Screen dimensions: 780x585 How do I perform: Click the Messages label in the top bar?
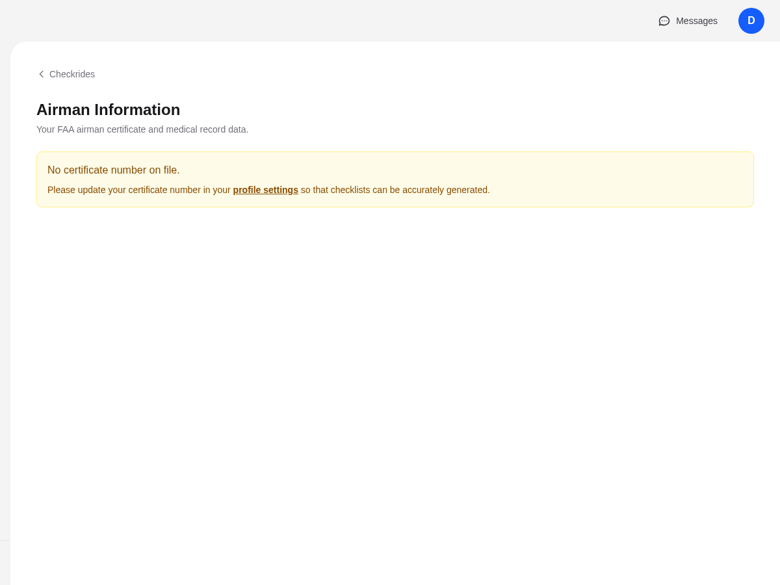(x=696, y=21)
